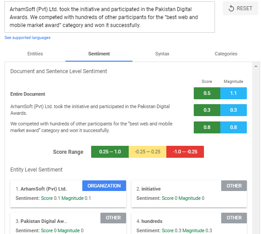
Task: Click the yellow -0.25 — 0.25 score range swatch
Action: (x=147, y=152)
